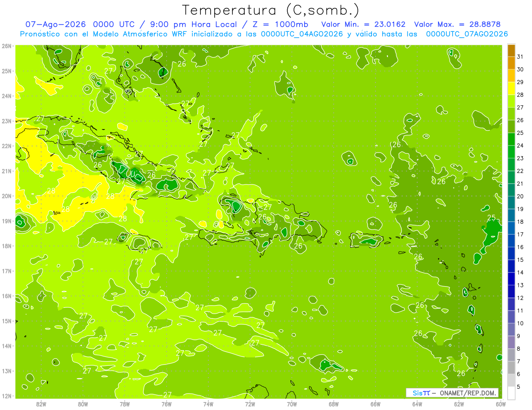
Task: Click the '72W' longitude axis label
Action: 250,404
